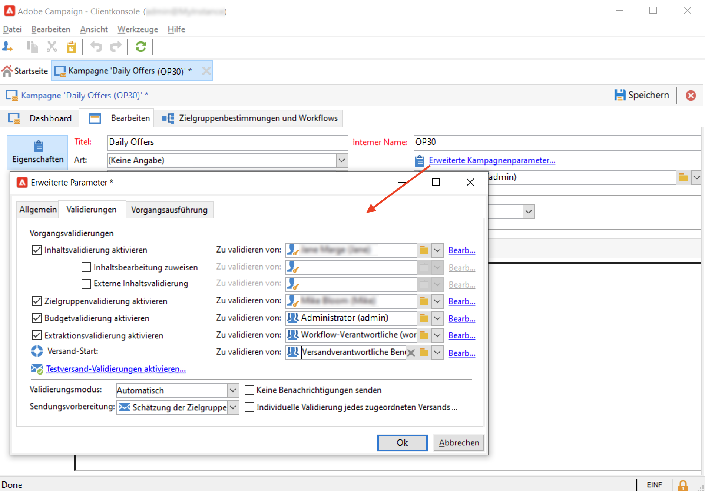The width and height of the screenshot is (705, 491).
Task: Click Bearb... link for Budgetvalidierung
Action: 462,319
